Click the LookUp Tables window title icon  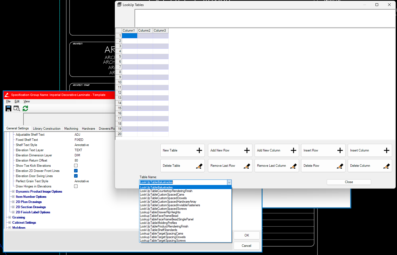pos(119,5)
